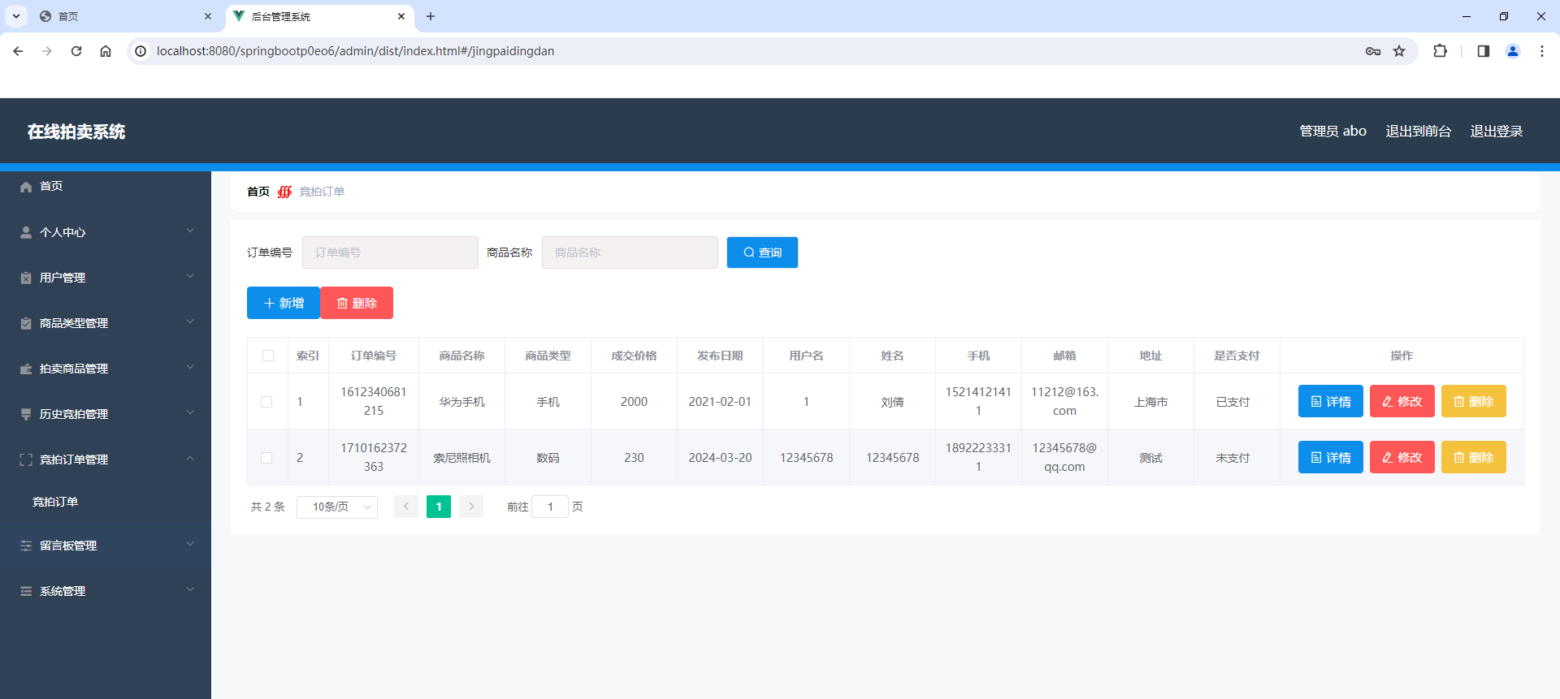Check the row for order 1612340681215
The width and height of the screenshot is (1560, 699).
266,402
